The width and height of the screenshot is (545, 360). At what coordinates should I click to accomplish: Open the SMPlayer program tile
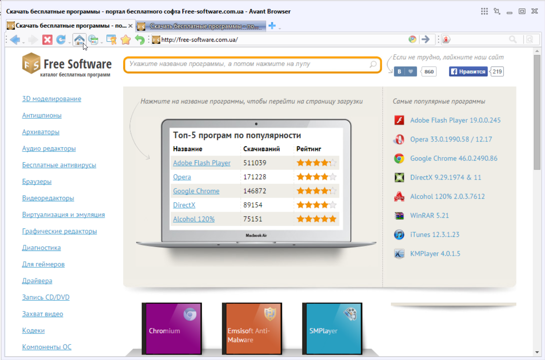(x=332, y=328)
